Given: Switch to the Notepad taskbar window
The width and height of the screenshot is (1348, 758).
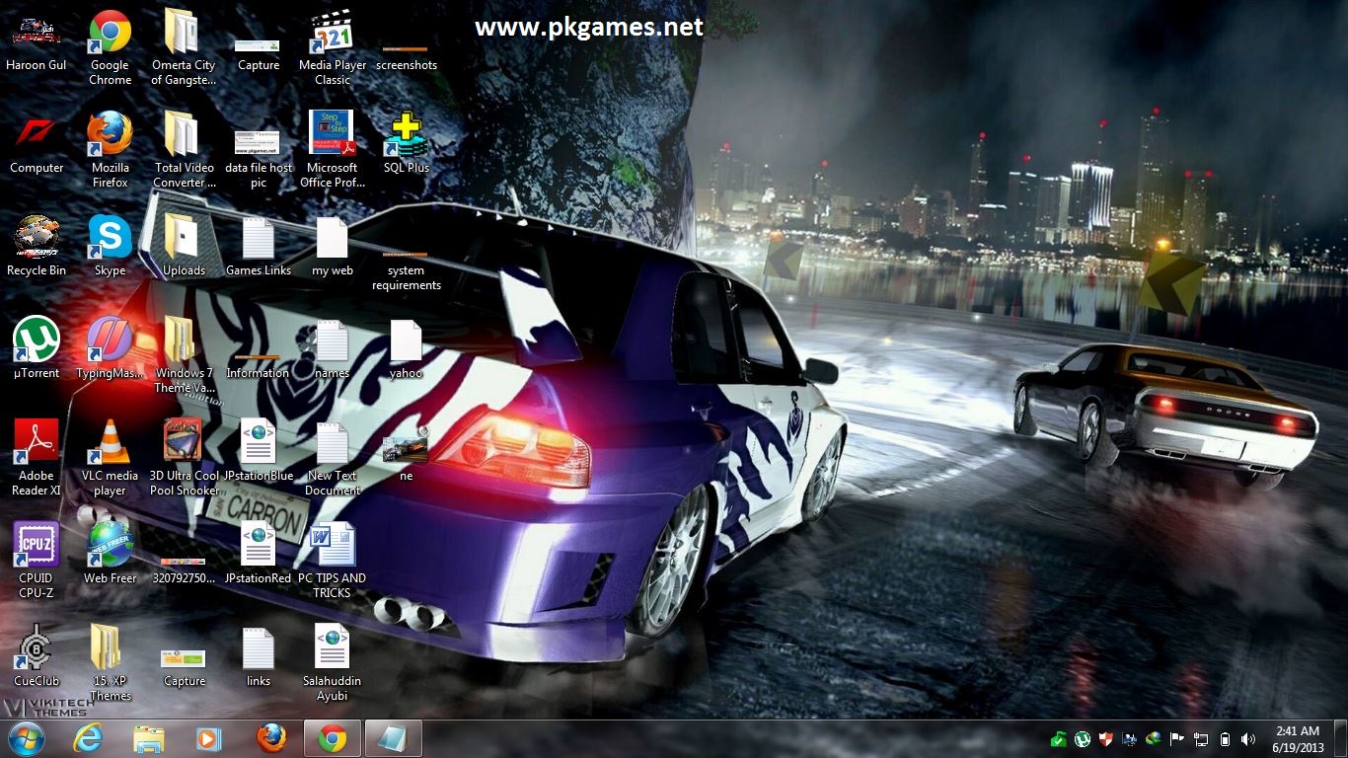Looking at the screenshot, I should [x=394, y=738].
